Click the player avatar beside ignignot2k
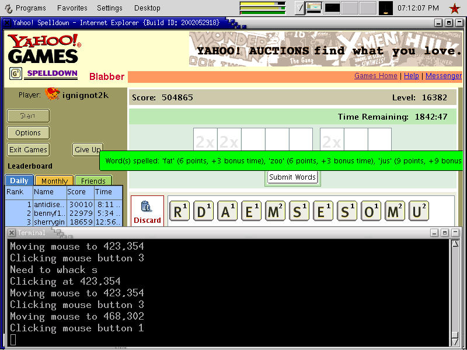 pos(53,94)
